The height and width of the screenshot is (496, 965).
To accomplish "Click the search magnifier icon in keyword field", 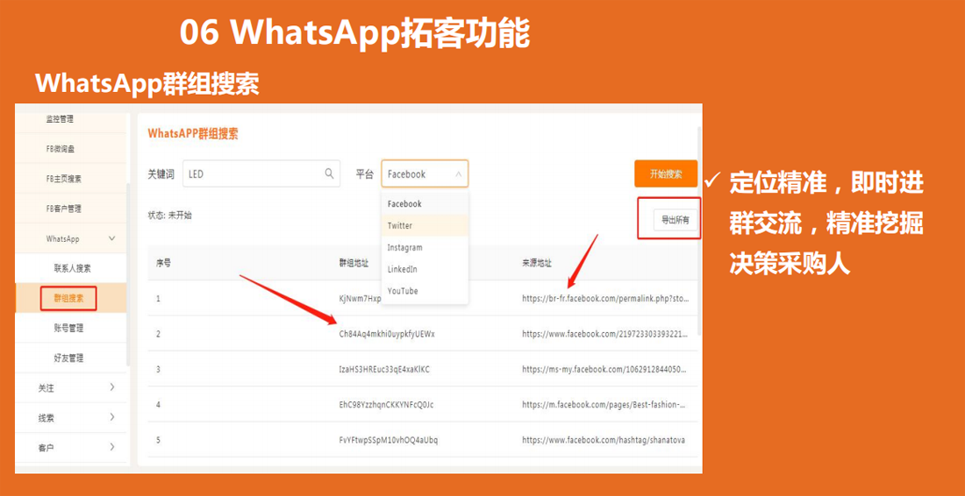I will tap(330, 174).
